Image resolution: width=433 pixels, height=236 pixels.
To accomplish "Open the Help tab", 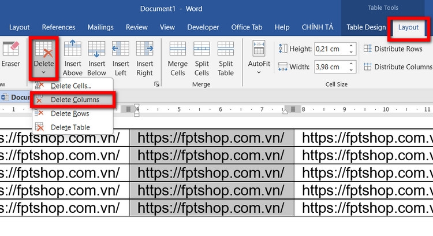I will click(282, 27).
